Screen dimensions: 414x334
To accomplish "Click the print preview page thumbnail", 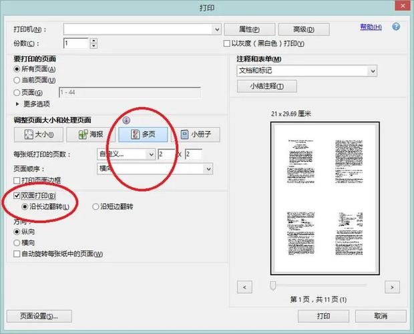I will click(325, 198).
